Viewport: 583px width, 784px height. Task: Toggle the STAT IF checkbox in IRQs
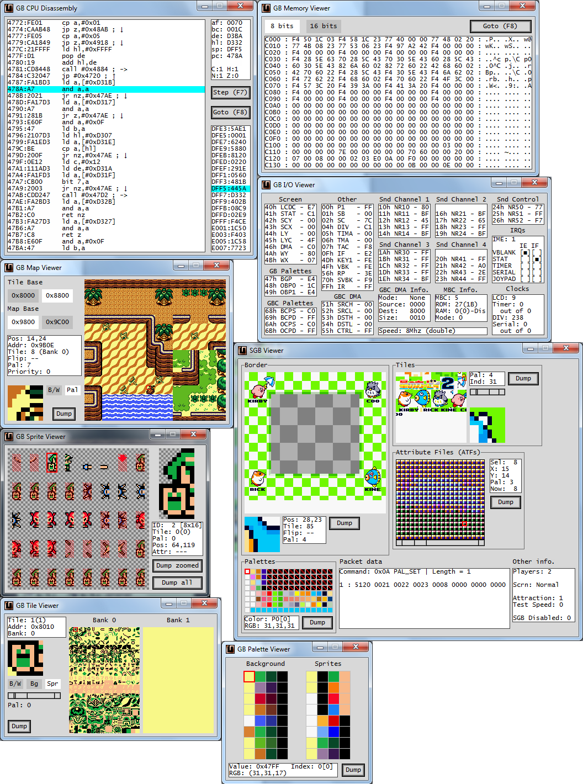click(x=537, y=259)
